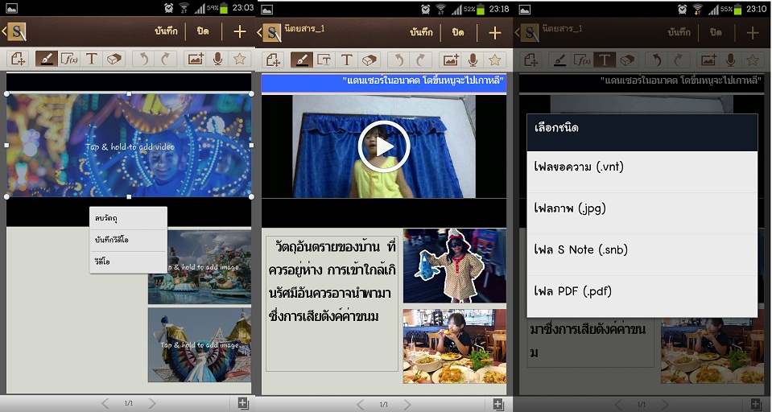Tap 'เลือกชนิด' dialog title

click(557, 128)
